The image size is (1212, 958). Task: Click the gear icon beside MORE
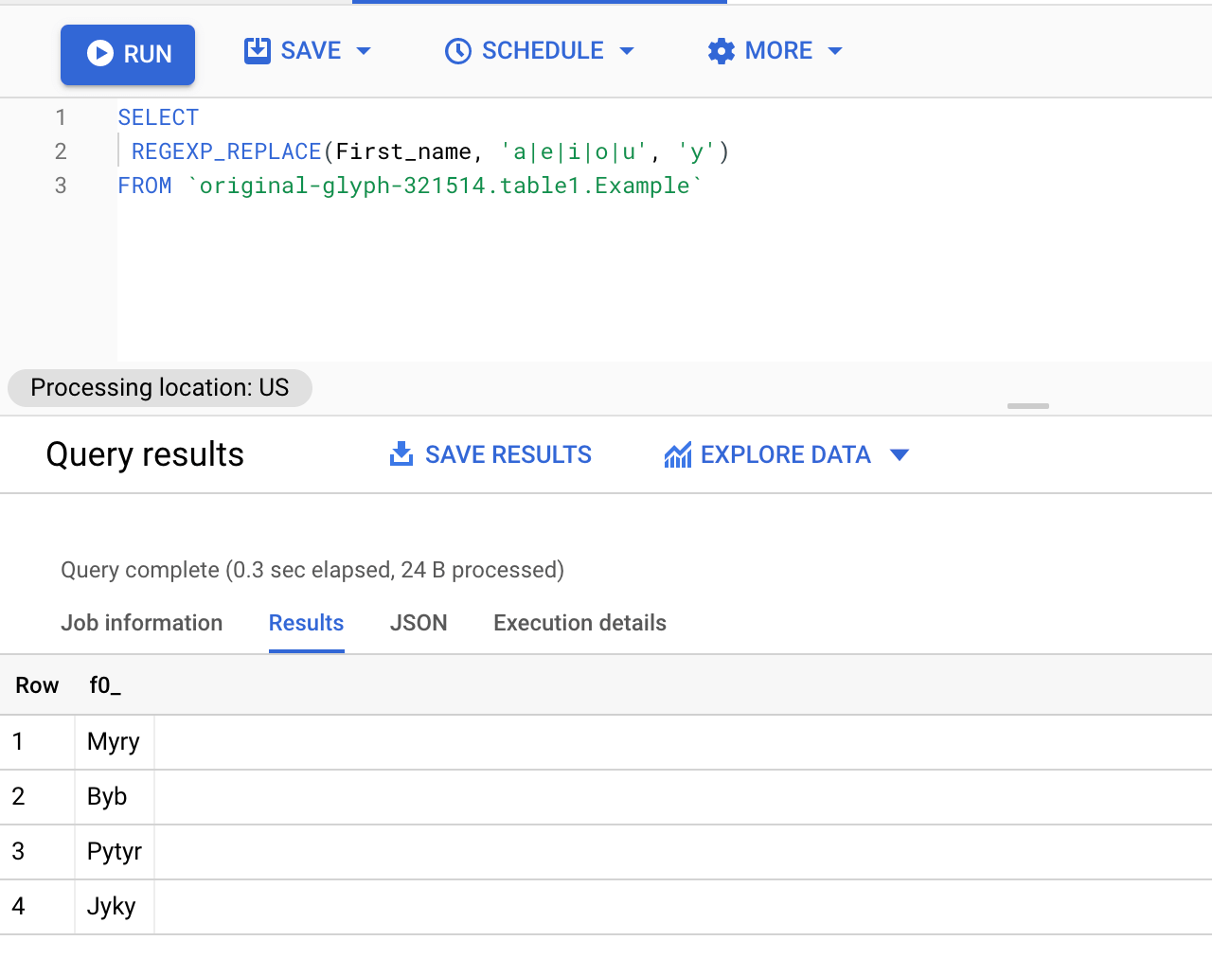721,50
